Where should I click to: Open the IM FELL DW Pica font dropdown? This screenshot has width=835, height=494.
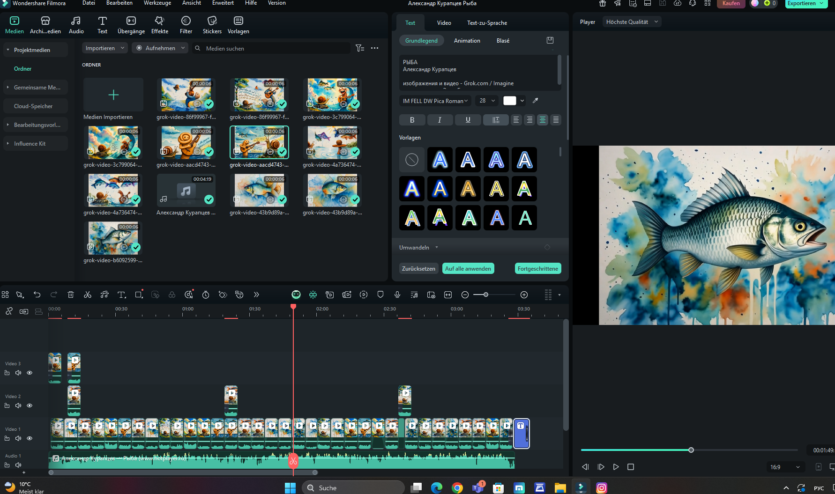pyautogui.click(x=435, y=101)
